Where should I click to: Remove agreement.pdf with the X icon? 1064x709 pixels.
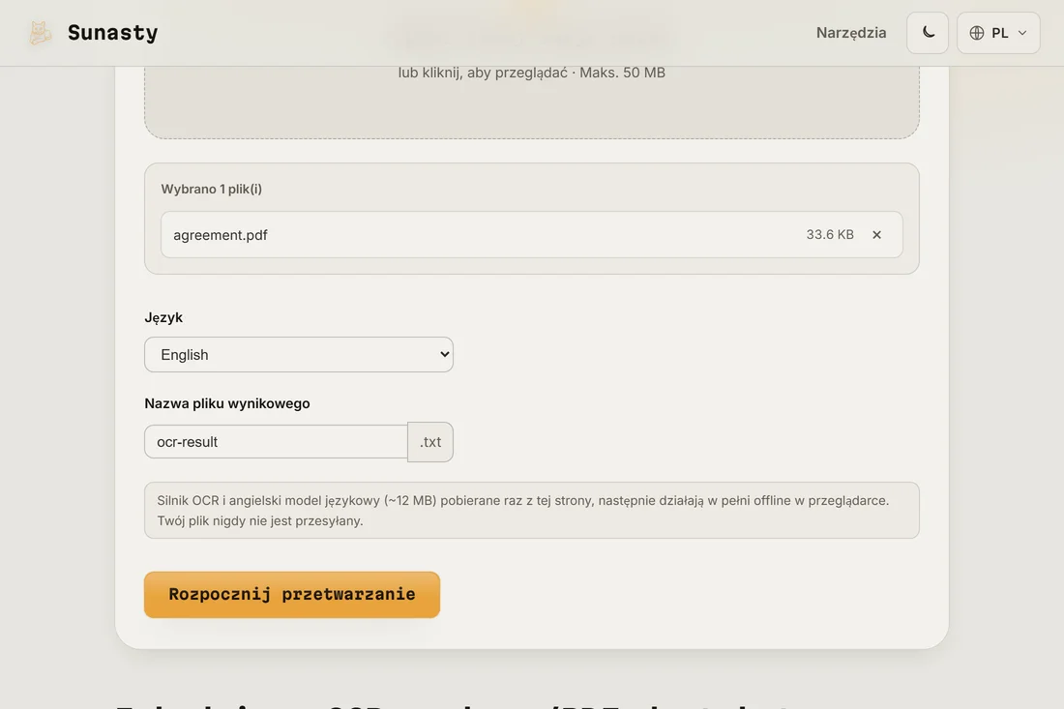[x=876, y=235]
